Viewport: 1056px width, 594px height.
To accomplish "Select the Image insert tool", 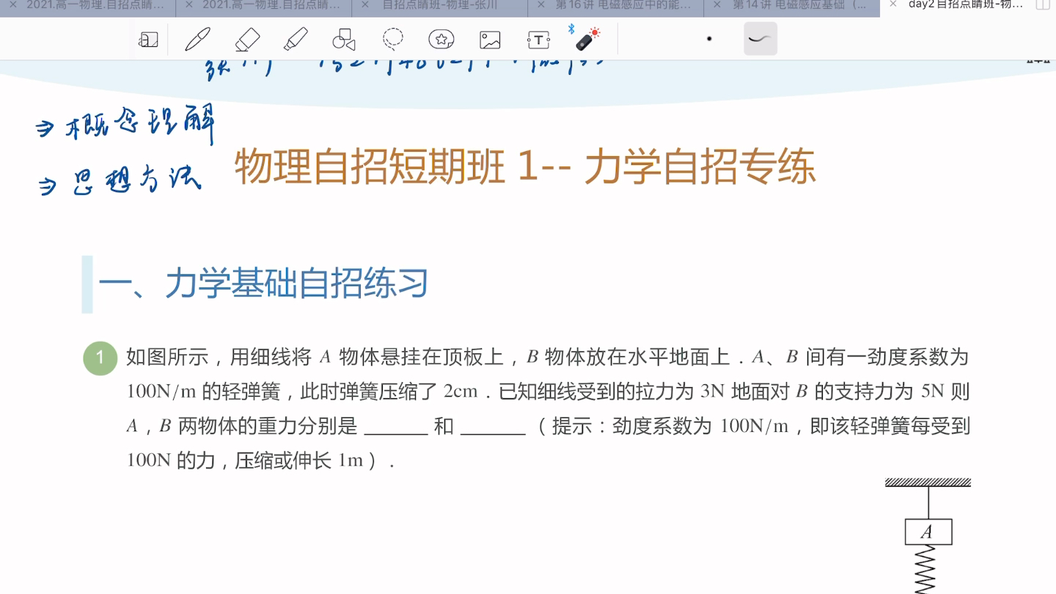I will click(x=490, y=40).
